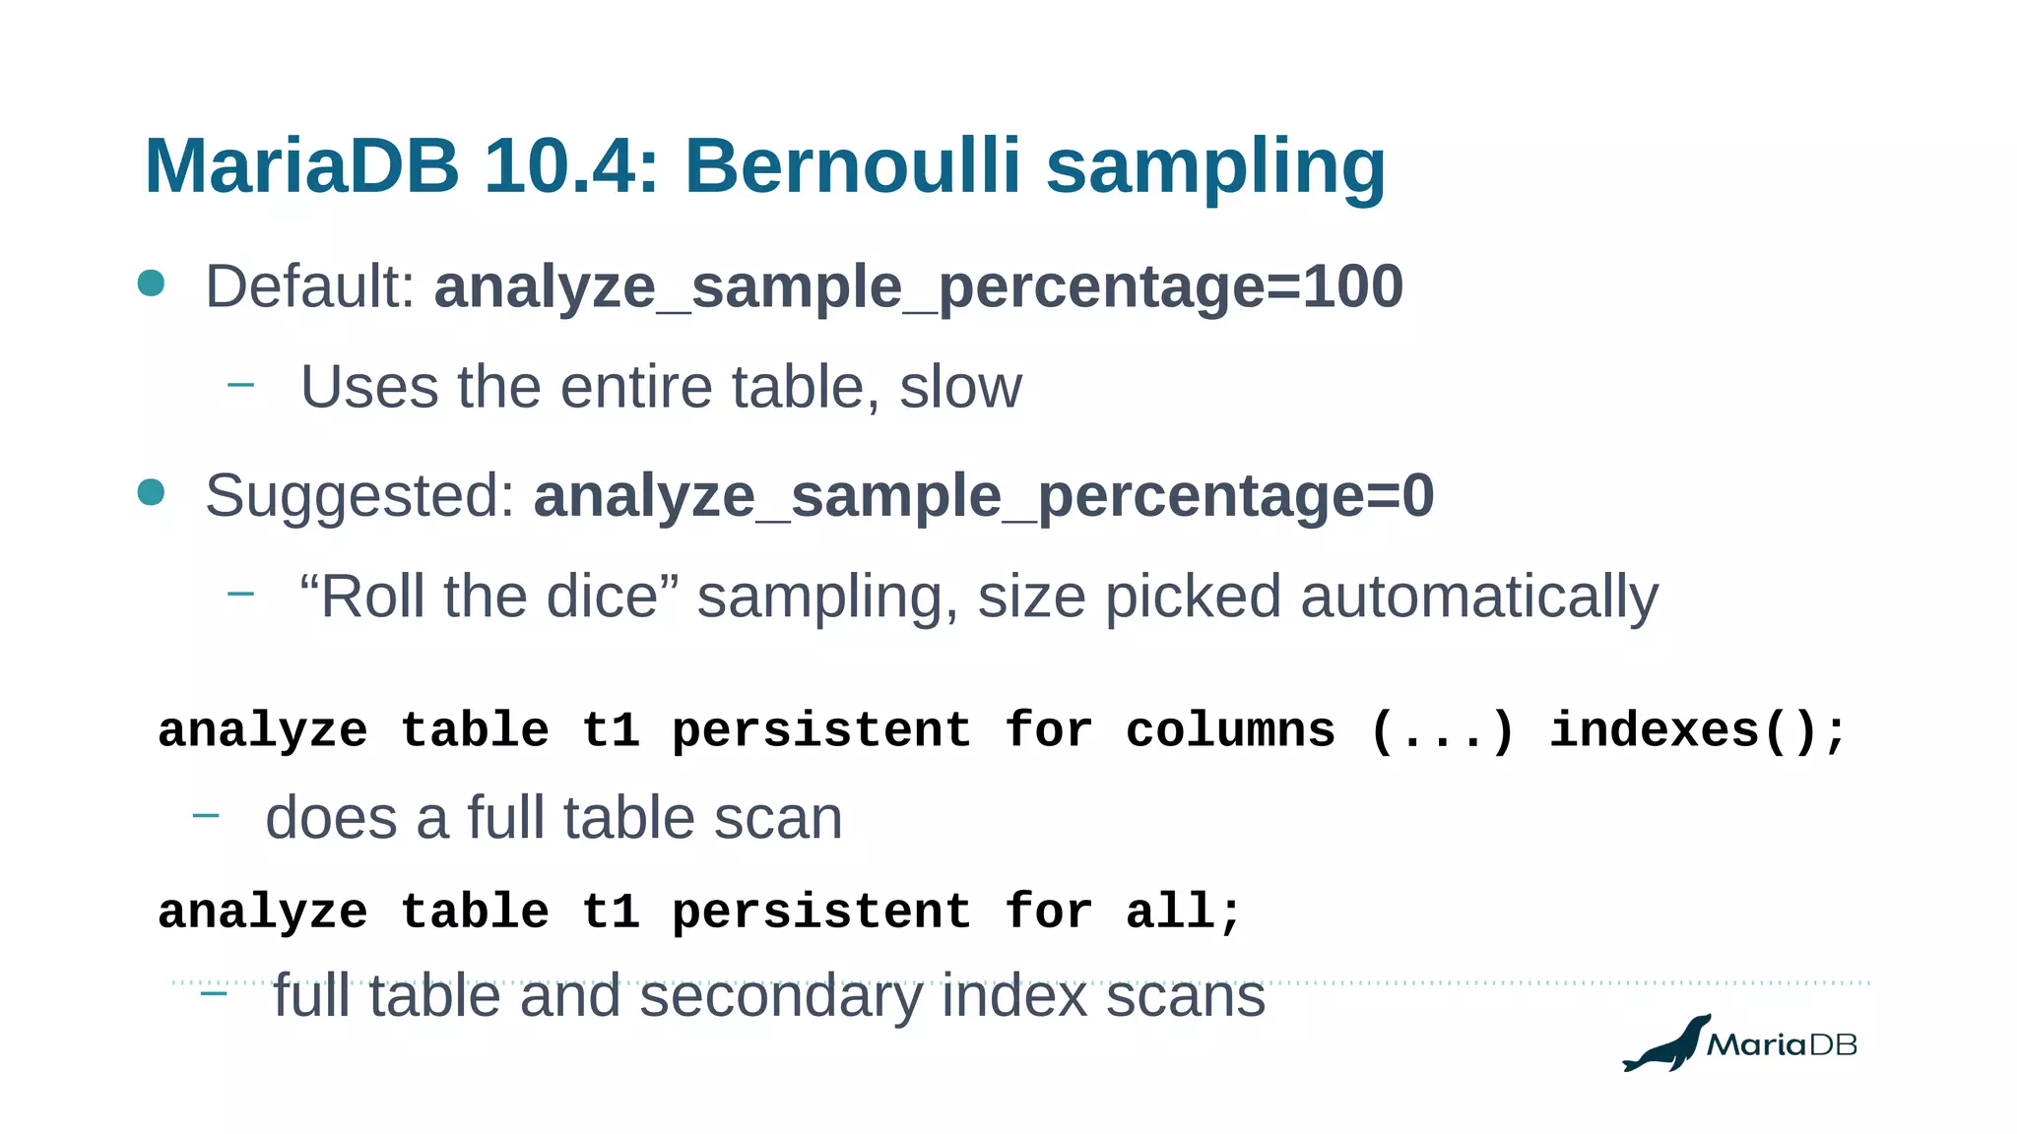Click the dash before full table and secondary
Viewport: 2017px width, 1134px height.
pos(214,993)
